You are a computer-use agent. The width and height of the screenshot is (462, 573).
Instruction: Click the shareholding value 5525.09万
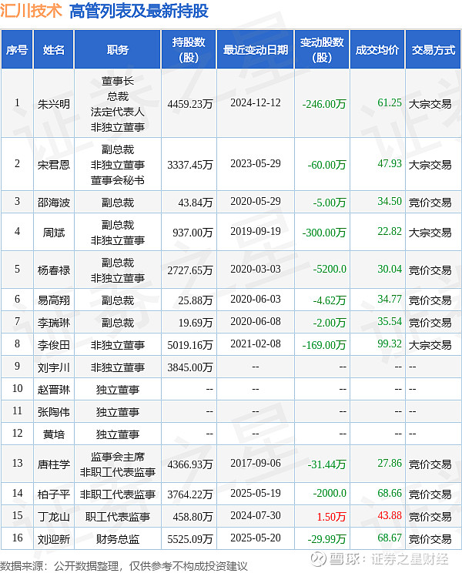190,539
